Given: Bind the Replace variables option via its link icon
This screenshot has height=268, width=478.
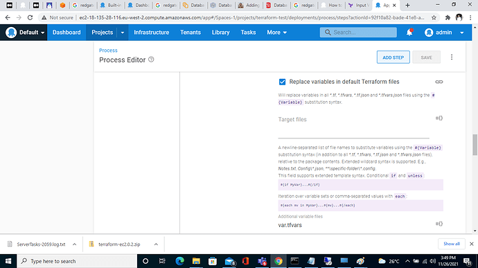Looking at the screenshot, I should pyautogui.click(x=439, y=82).
